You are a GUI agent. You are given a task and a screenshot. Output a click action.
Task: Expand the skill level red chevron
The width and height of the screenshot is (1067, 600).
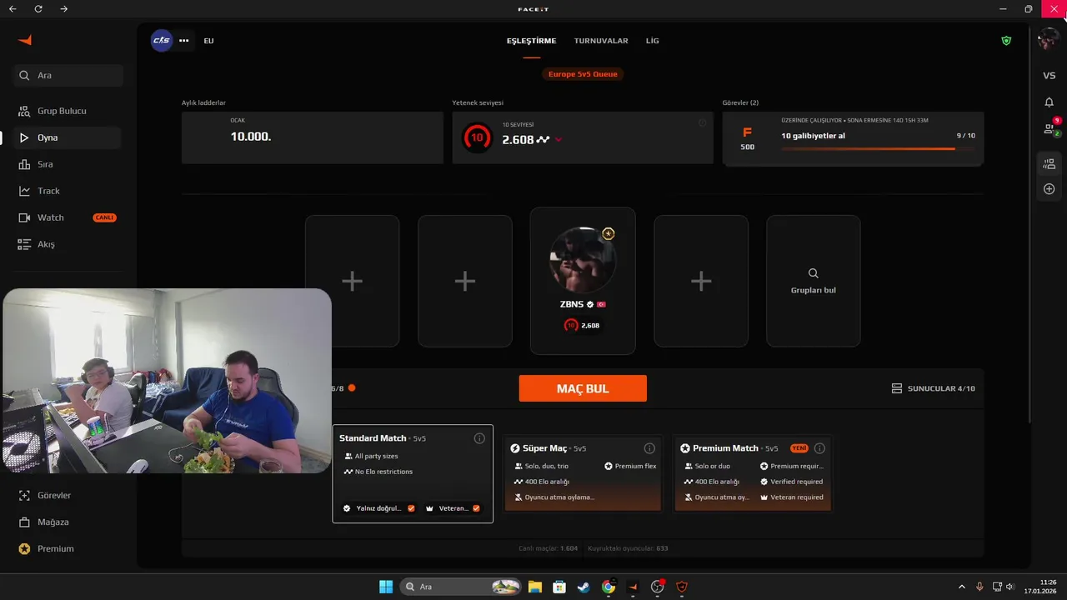[x=559, y=140]
